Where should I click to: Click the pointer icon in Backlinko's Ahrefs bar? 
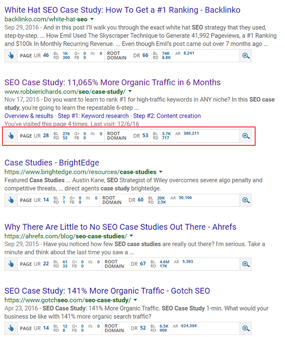tap(11, 56)
